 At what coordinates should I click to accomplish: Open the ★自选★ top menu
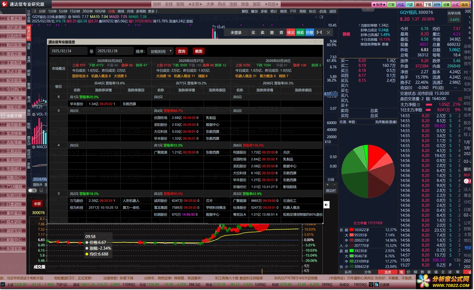[272, 4]
